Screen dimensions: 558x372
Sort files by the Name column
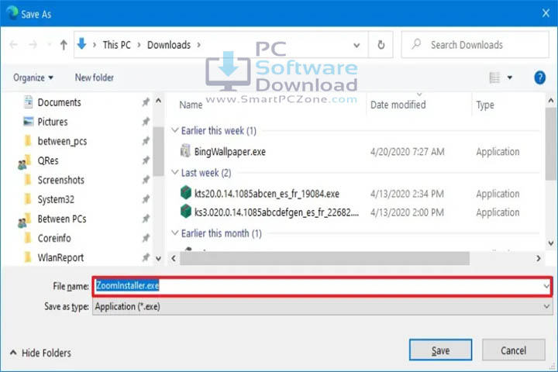[x=191, y=105]
